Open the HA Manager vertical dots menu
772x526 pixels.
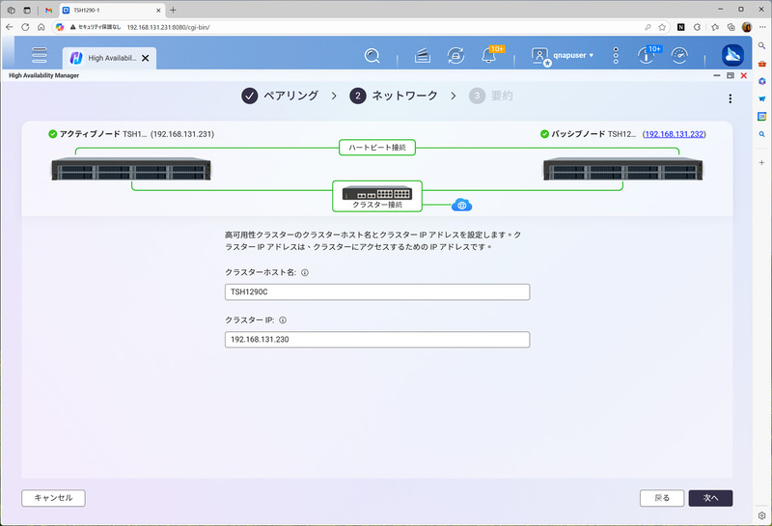coord(730,98)
